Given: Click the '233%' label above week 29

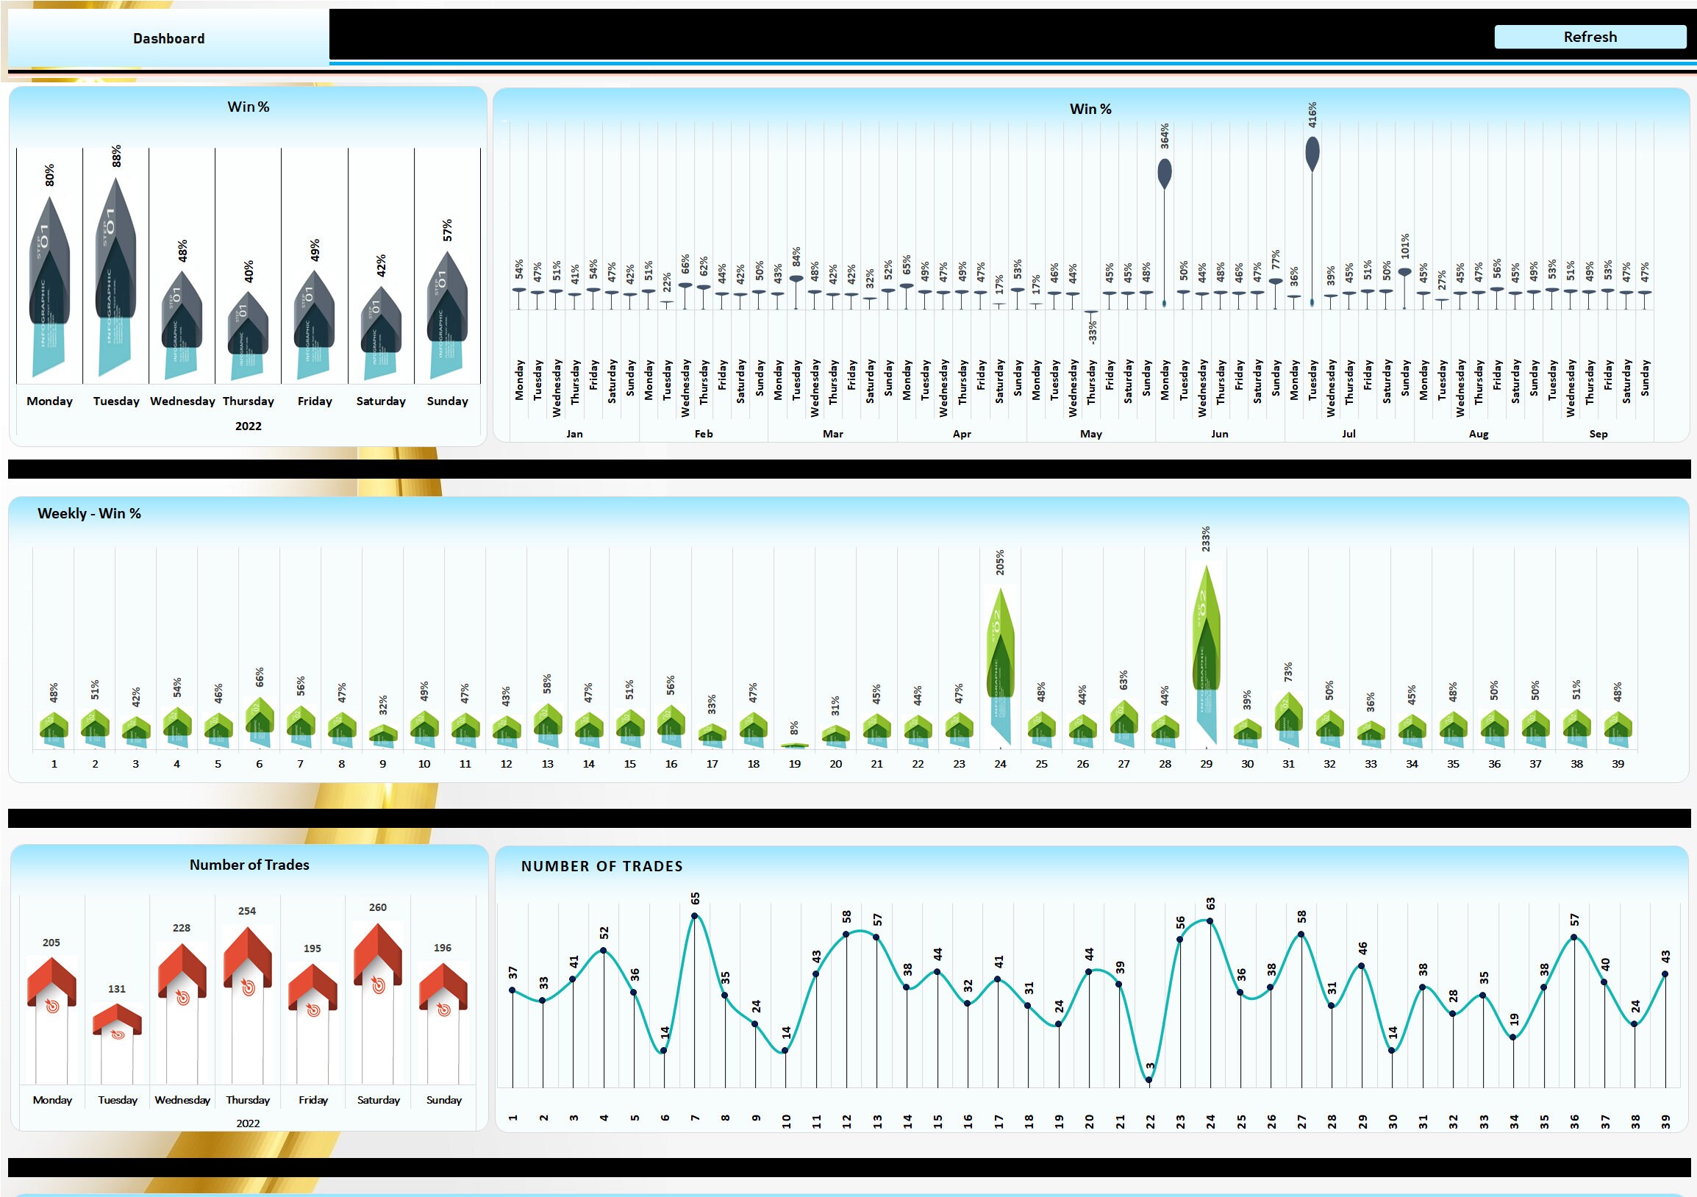Looking at the screenshot, I should pyautogui.click(x=1206, y=539).
